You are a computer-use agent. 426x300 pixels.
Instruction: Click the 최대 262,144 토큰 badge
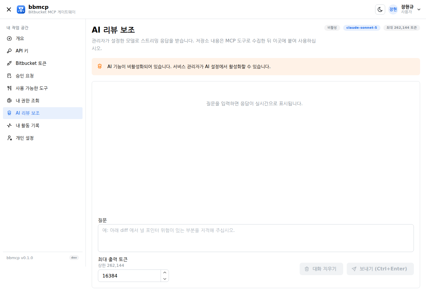[401, 28]
